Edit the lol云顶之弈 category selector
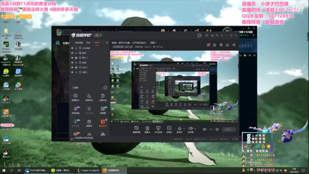This screenshot has height=174, width=309. point(122,47)
